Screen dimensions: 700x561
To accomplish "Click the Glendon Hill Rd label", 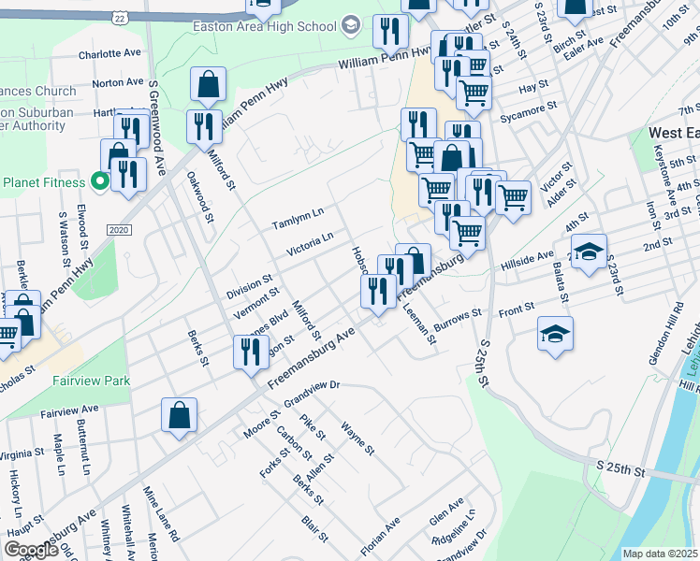I will (666, 334).
